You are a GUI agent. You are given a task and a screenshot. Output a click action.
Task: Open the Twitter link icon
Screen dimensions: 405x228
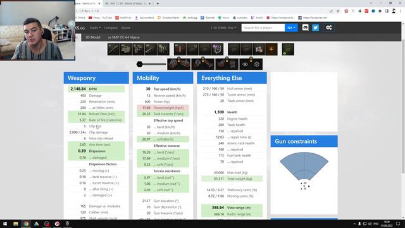coord(316,28)
